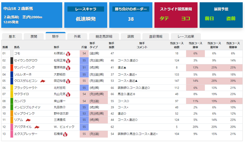Viewport: 245px width, 144px height.
Task: Click 直前 link under 展開予想
Action: tap(231, 19)
